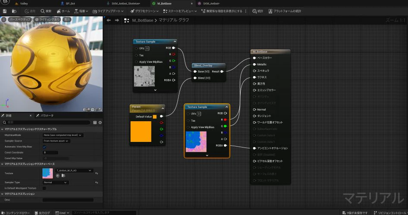This screenshot has height=215, width=408.
Task: Click the use selected asset arrow icon
Action: coord(58,175)
